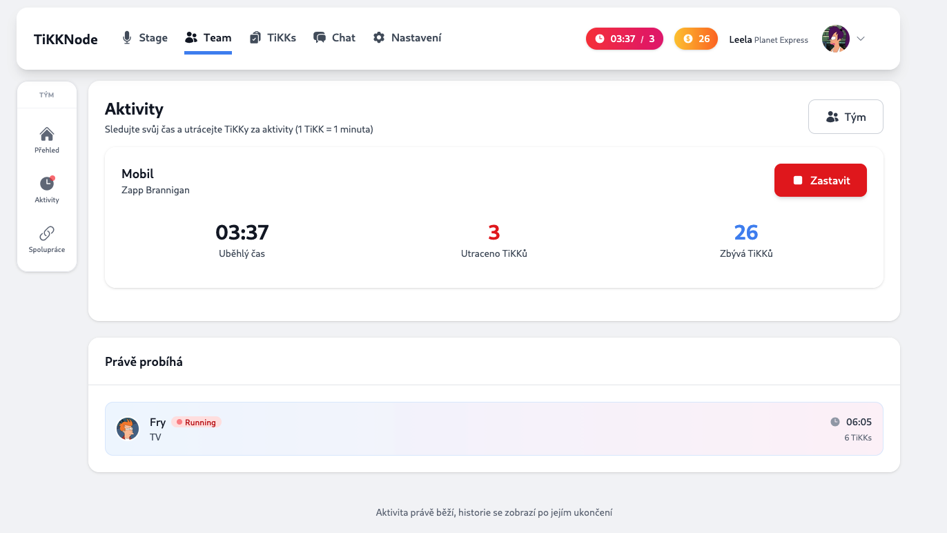Click the red timer badge 03:37 / 3
The image size is (947, 533).
tap(624, 39)
